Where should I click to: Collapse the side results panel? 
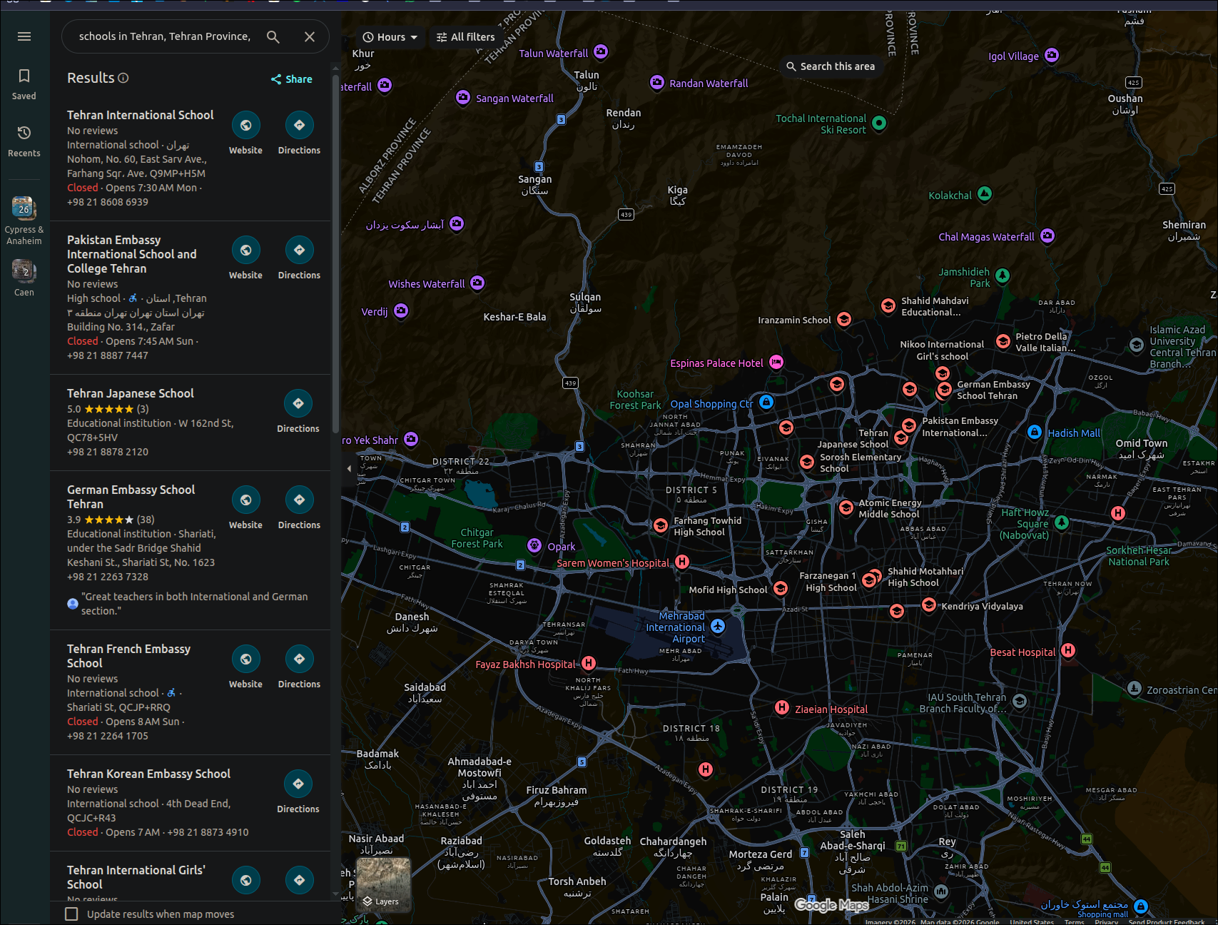[x=349, y=469]
